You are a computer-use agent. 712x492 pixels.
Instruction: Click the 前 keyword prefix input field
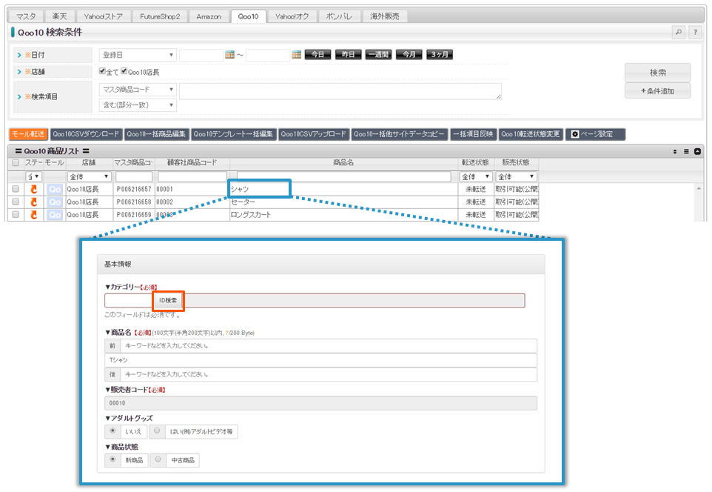point(329,345)
